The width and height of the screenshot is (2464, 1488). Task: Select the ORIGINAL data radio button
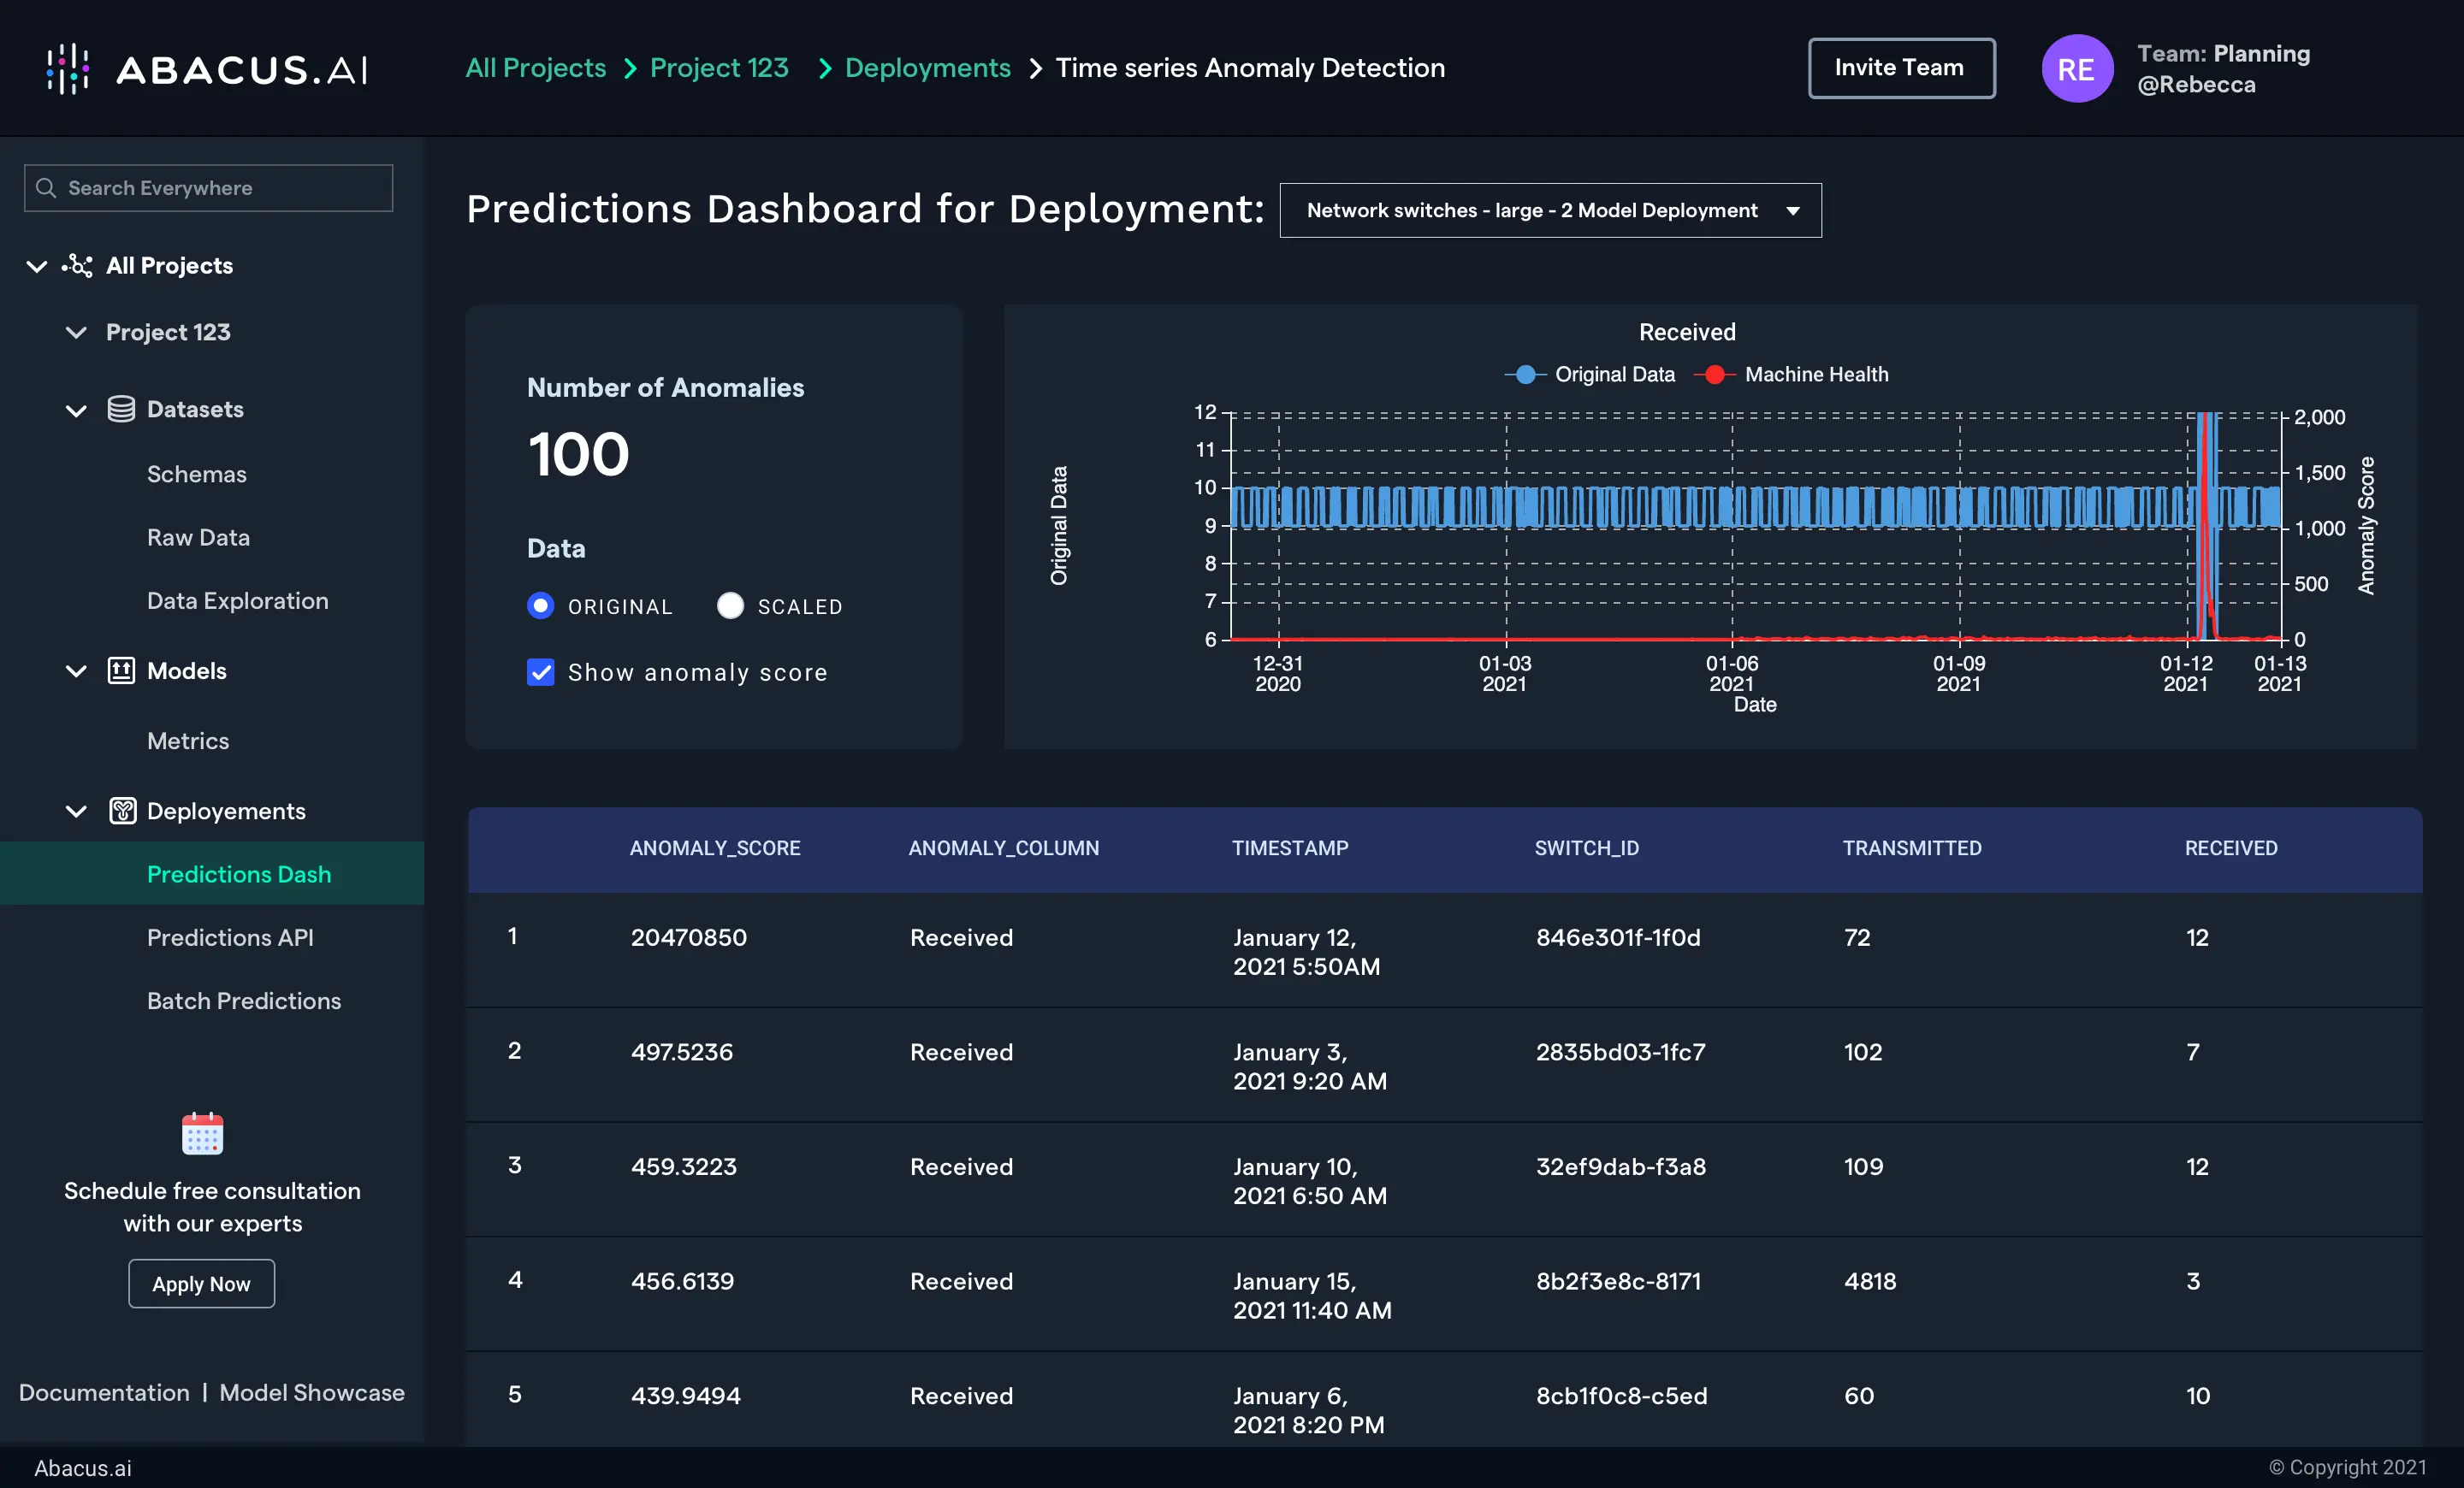pyautogui.click(x=540, y=605)
